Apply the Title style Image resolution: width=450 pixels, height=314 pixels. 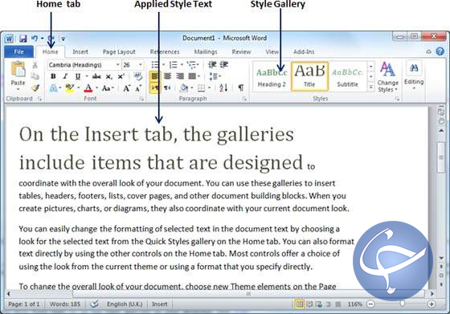tap(309, 76)
